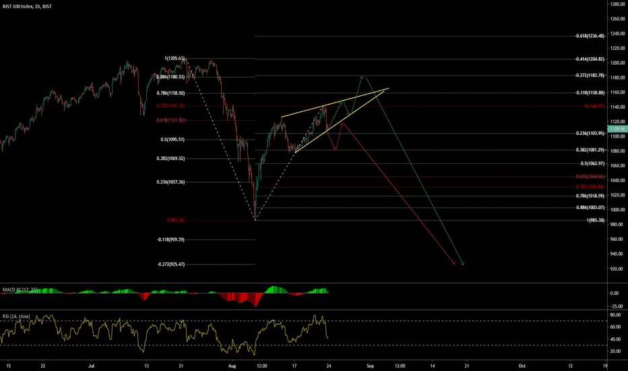This screenshot has width=628, height=371.
Task: Click the current price tag 1109.88
Action: click(617, 129)
